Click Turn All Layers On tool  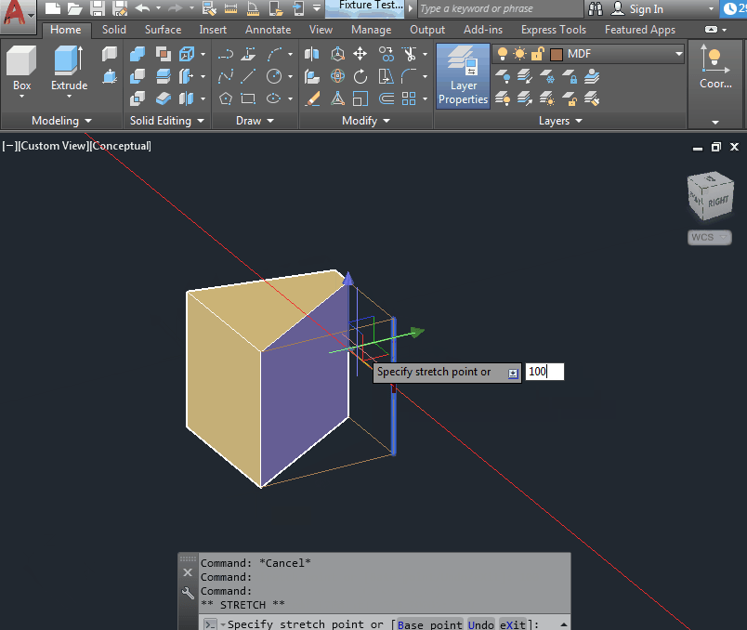[x=502, y=98]
